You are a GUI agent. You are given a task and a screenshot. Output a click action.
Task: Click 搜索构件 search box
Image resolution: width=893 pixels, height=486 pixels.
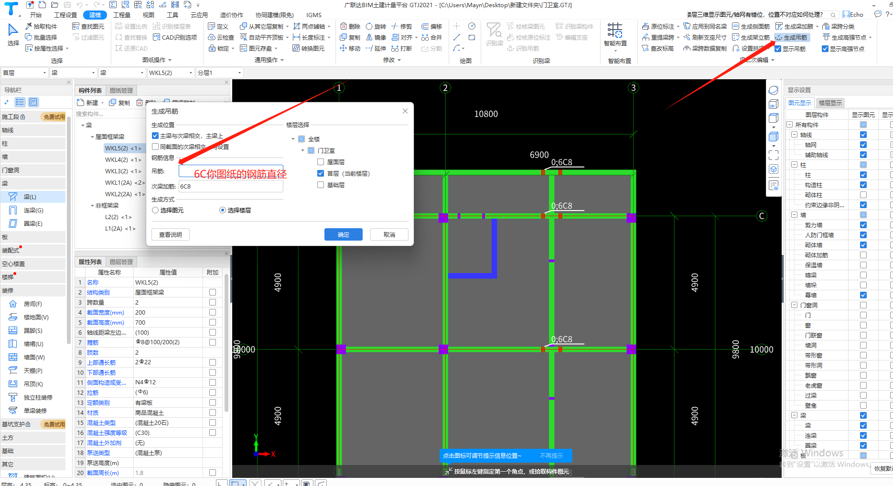[110, 114]
